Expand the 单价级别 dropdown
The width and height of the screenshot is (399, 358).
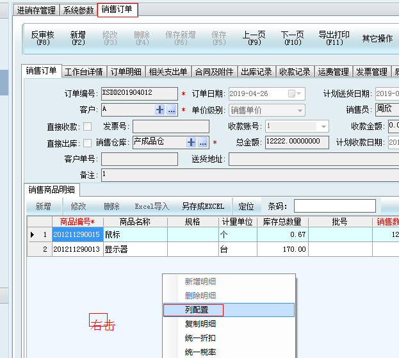pyautogui.click(x=300, y=110)
